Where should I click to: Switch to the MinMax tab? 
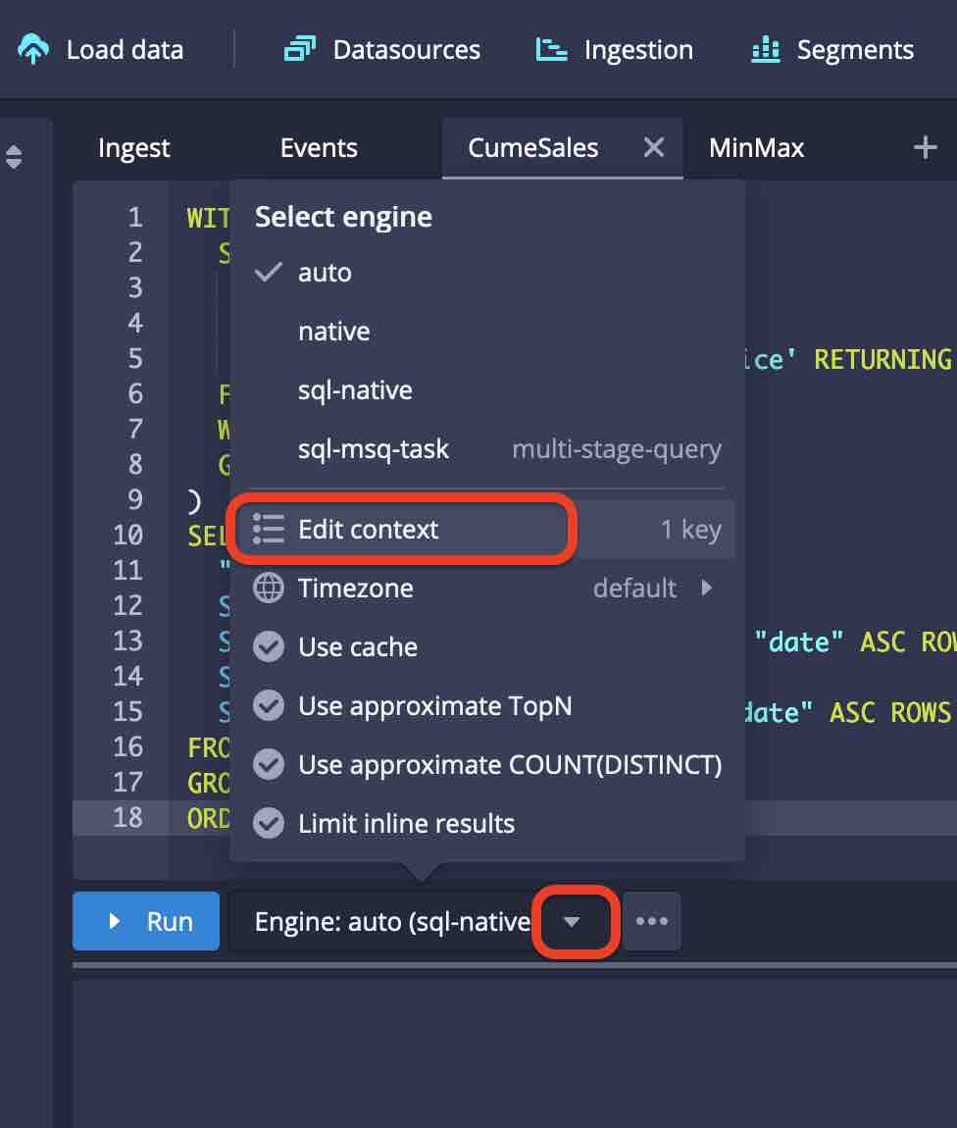click(756, 148)
